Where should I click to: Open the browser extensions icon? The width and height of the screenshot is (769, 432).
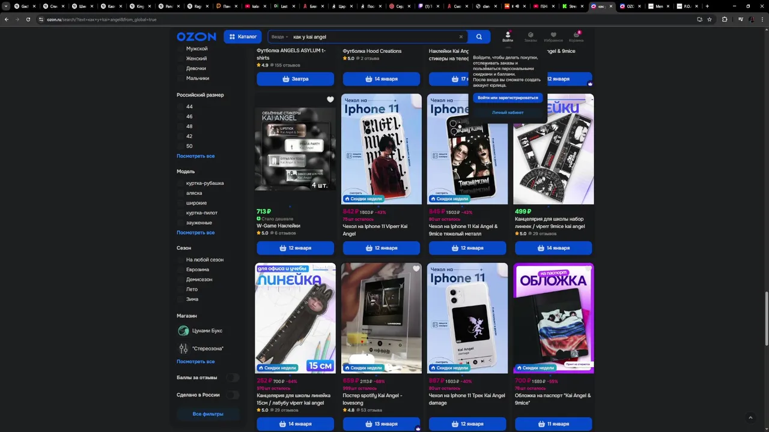(725, 19)
